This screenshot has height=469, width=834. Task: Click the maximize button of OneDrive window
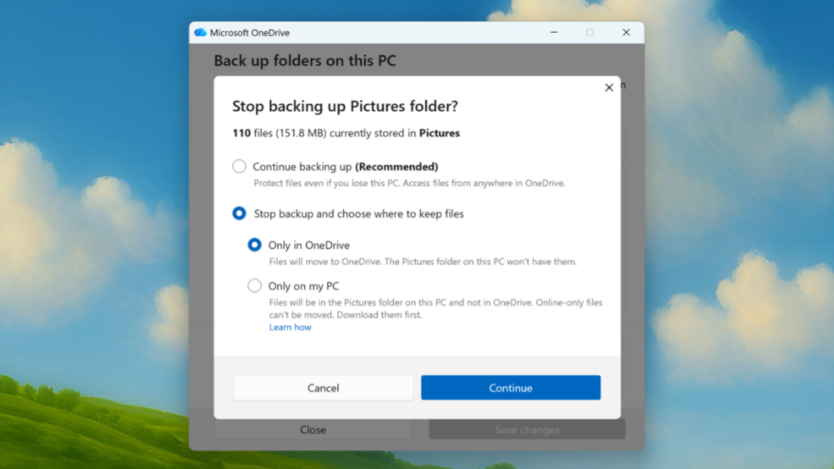coord(590,33)
